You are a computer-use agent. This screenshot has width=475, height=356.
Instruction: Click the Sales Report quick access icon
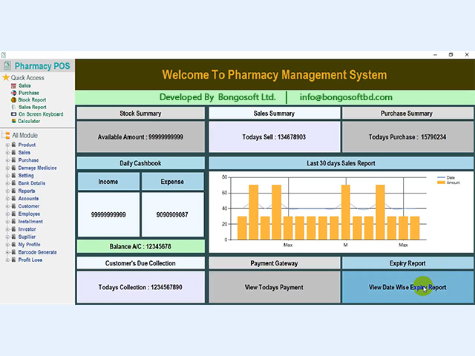click(x=13, y=107)
